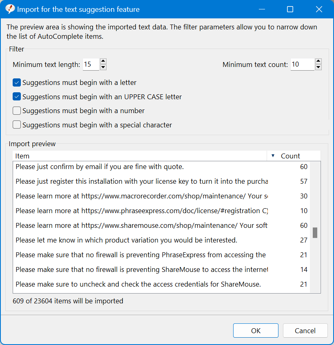
Task: Click the Minimum text length input field
Action: [x=91, y=64]
